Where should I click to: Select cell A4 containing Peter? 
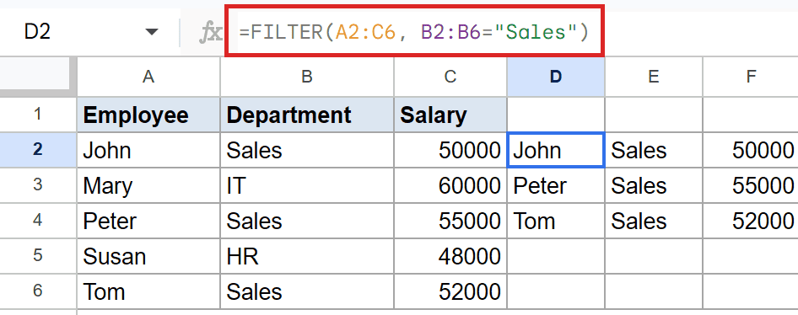point(148,221)
